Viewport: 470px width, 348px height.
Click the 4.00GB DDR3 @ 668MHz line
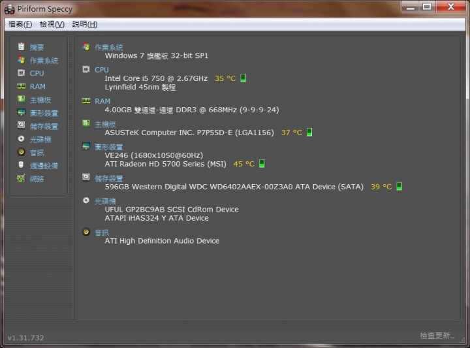coord(192,110)
